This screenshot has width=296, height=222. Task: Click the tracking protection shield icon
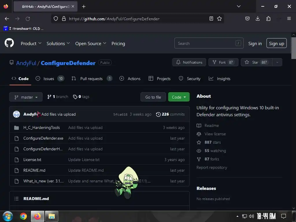(56, 19)
